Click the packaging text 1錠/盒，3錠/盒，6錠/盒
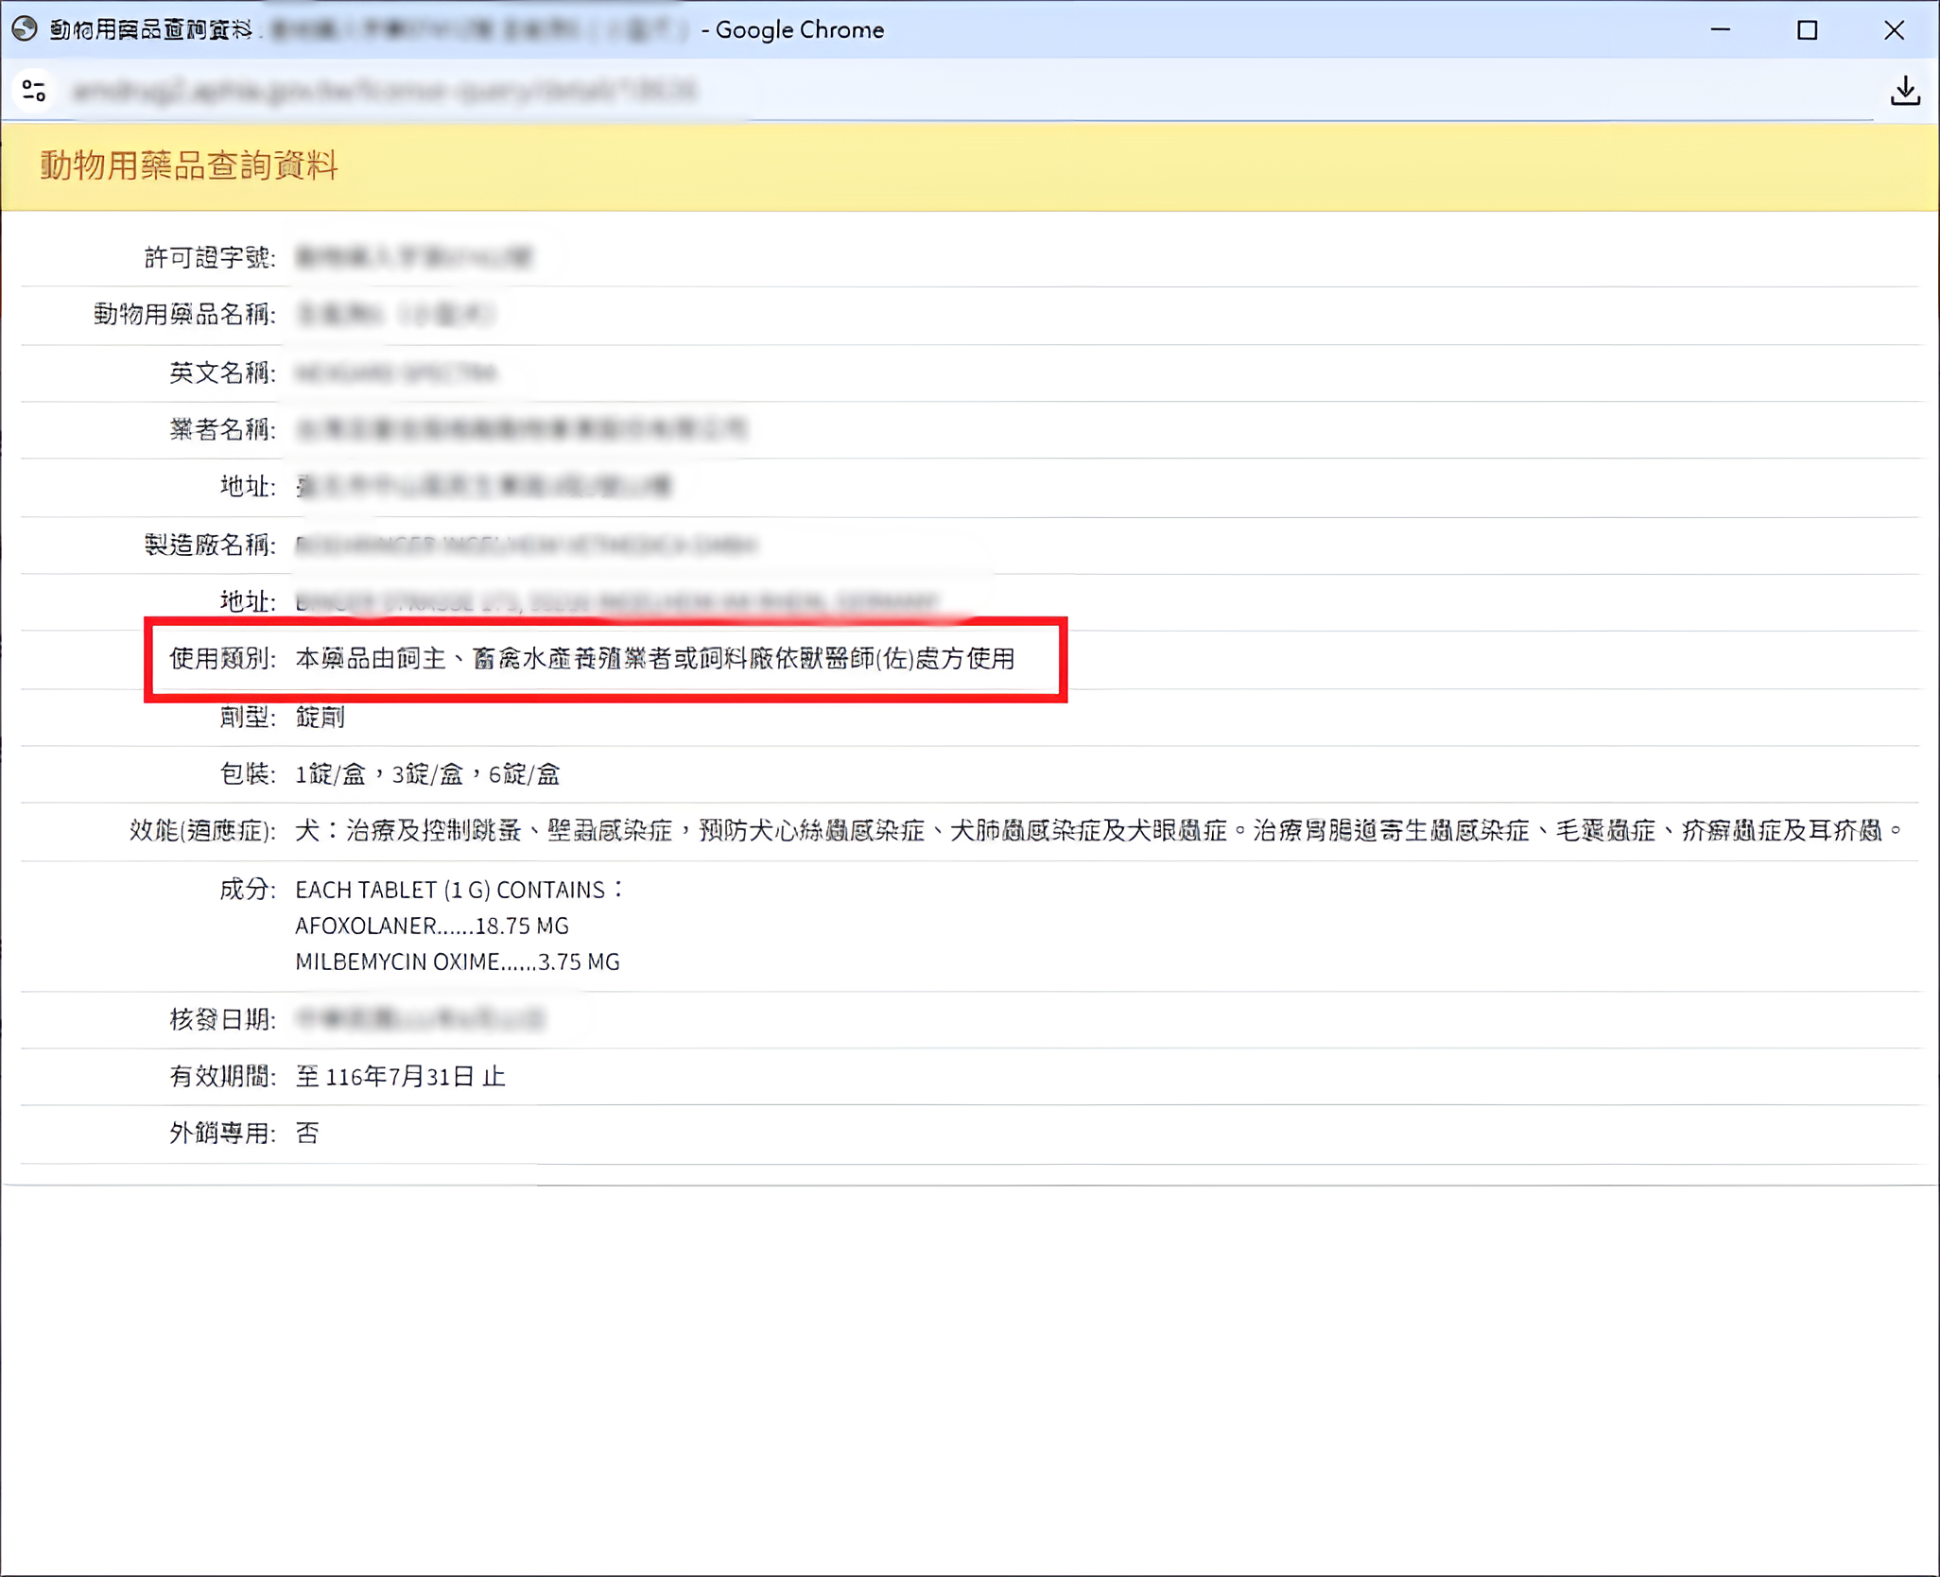1940x1577 pixels. (x=425, y=773)
